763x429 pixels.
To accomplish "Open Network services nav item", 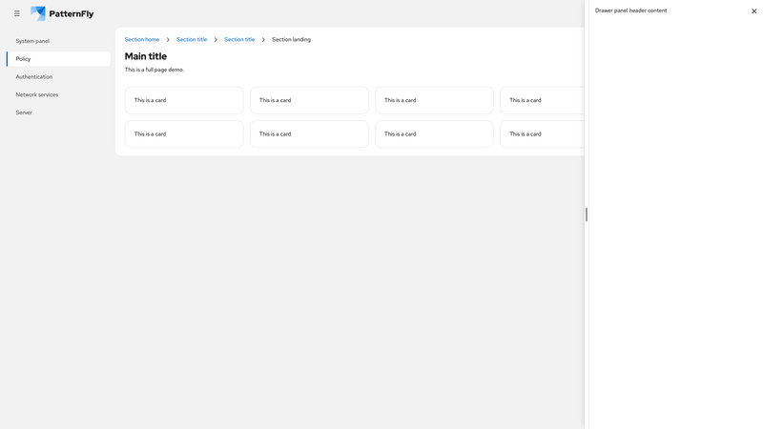I will point(58,94).
